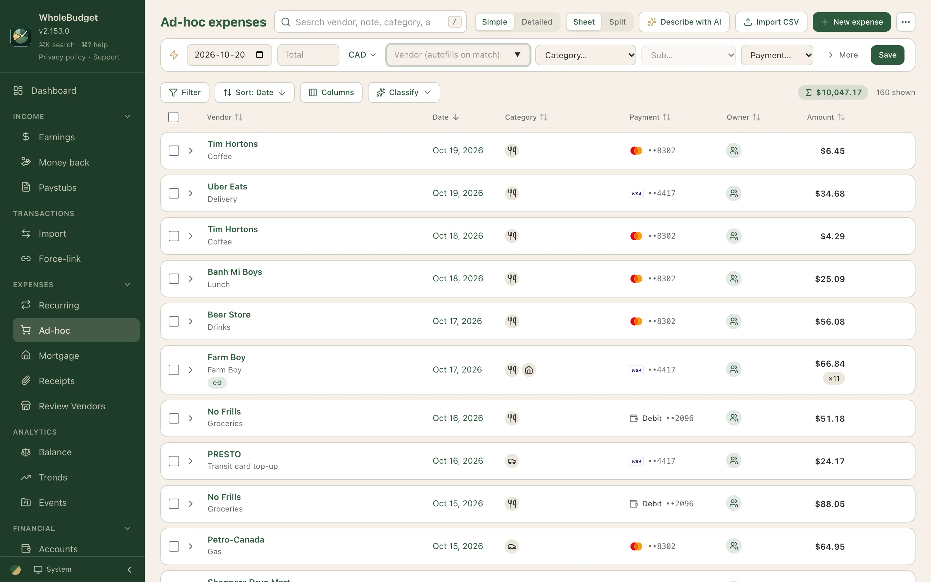Collapse the sidebar with the bottom chevron

[x=129, y=569]
